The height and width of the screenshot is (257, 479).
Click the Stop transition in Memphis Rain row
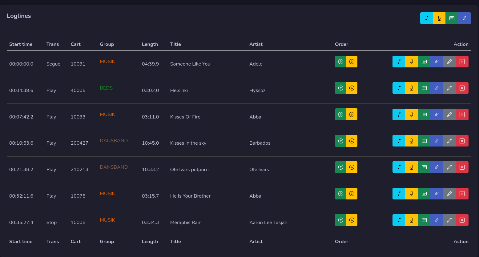51,223
